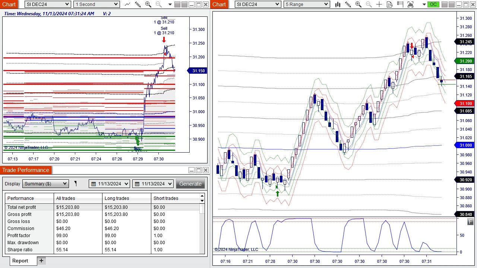Viewport: 477px width, 268px height.
Task: Toggle second gray link square on 1 Second chart
Action: [x=184, y=4]
